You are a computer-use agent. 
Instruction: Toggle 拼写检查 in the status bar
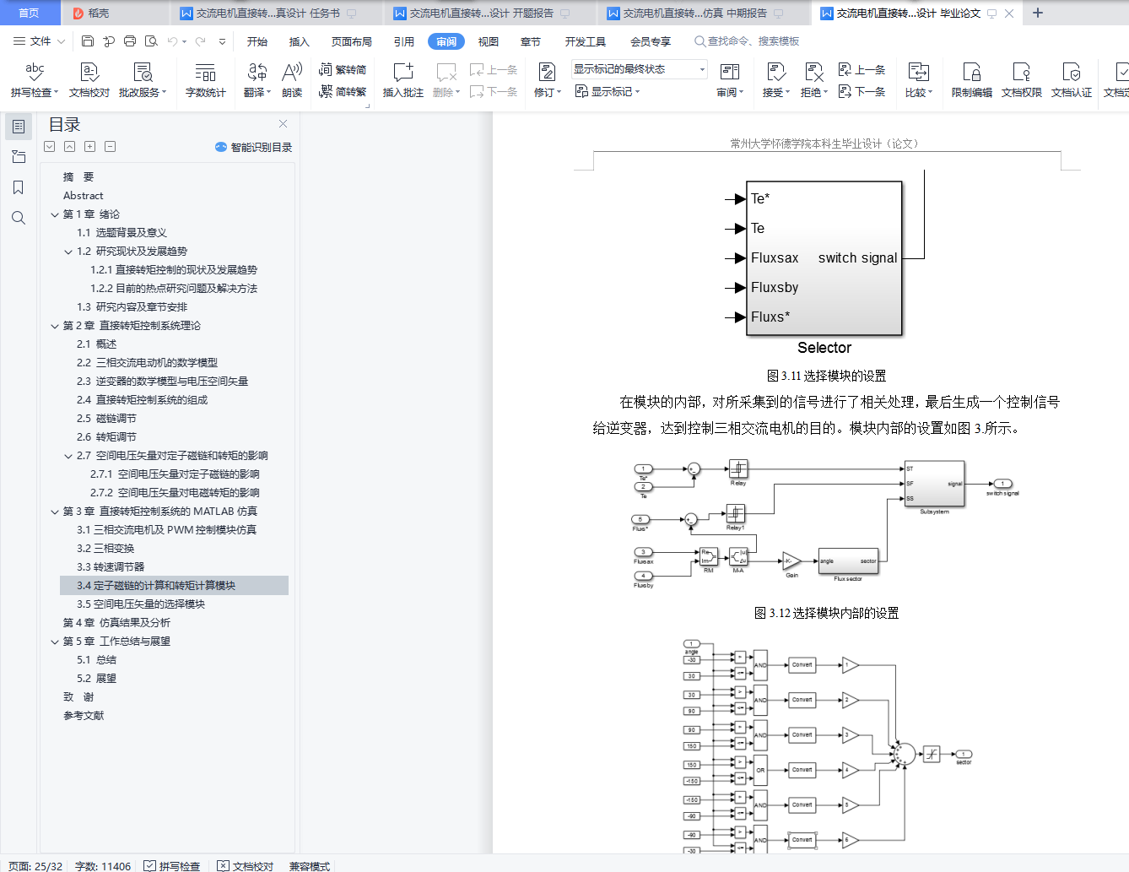[x=172, y=866]
